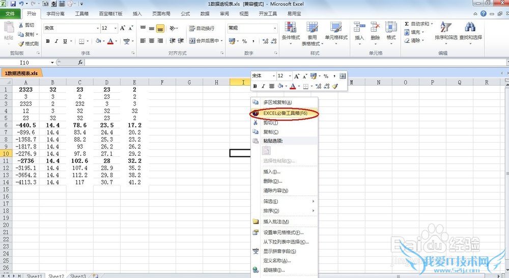The height and width of the screenshot is (278, 509).
Task: Click the text orientation icon
Action: click(x=173, y=28)
